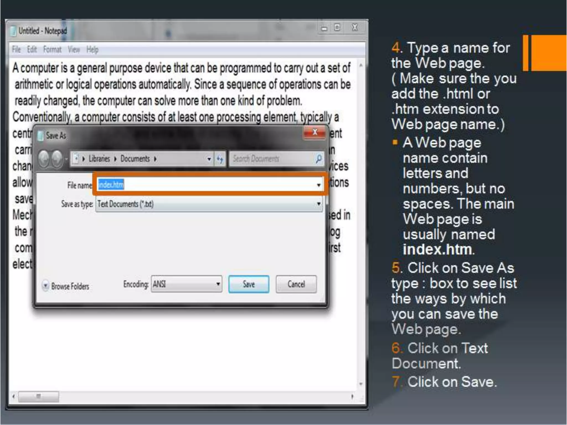Open the Help menu in Notepad

(92, 50)
